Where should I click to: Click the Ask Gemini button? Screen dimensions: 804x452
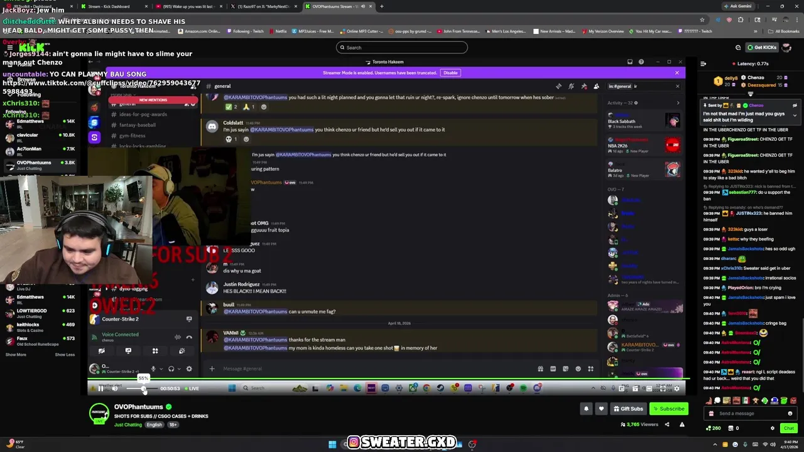point(738,6)
